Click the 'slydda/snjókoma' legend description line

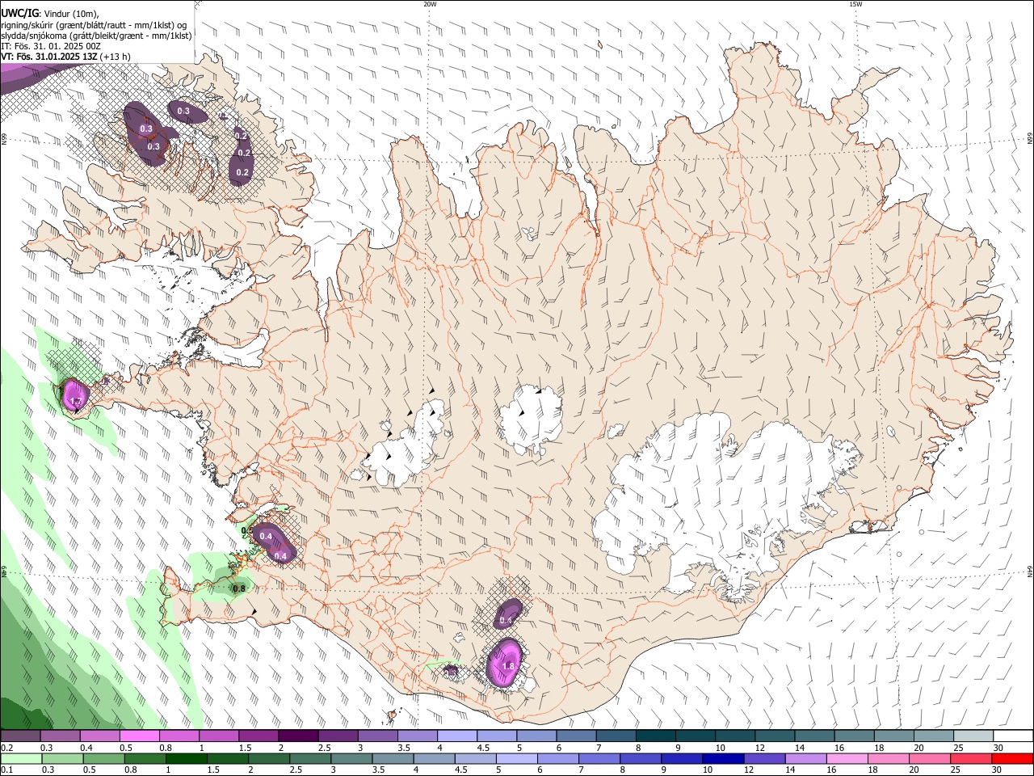point(96,36)
